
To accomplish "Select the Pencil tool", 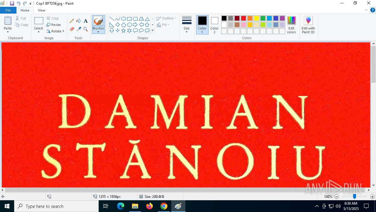I will (x=72, y=21).
